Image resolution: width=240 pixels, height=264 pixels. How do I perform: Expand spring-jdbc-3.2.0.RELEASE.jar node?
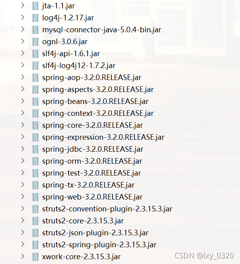tap(23, 149)
